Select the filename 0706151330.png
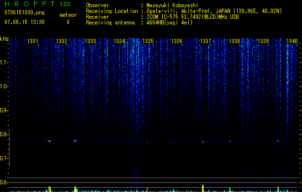This screenshot has width=302, height=192. pos(24,13)
